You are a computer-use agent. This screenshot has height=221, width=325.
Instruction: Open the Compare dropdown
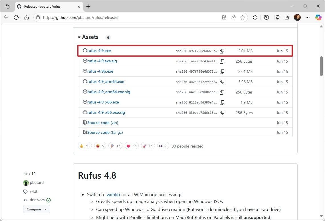pyautogui.click(x=36, y=209)
